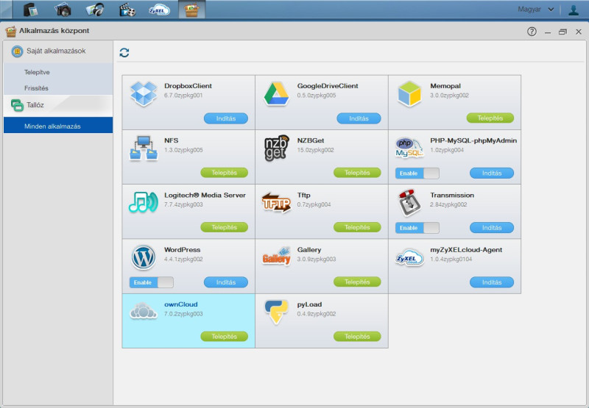Toggle the WordPress Enable switch

152,282
